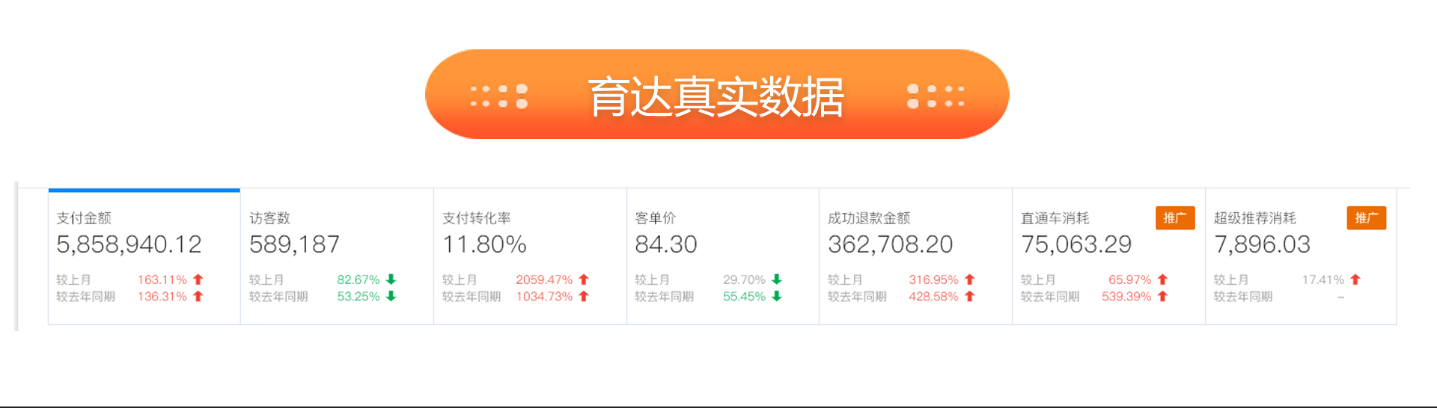
Task: Click red up arrow beside 539.39%
Action: 1163,297
